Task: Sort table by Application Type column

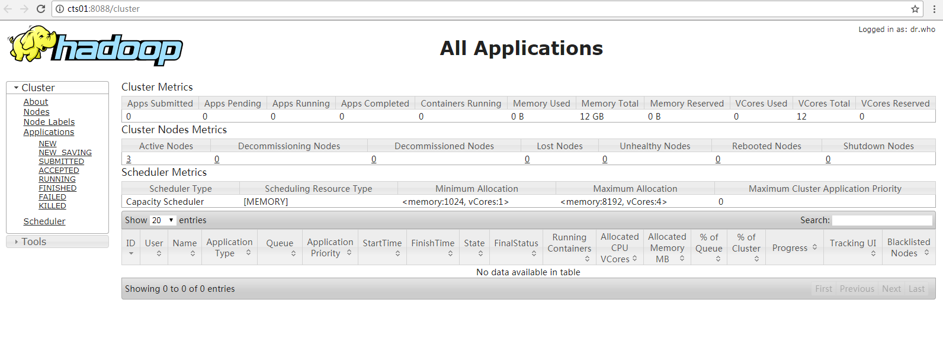Action: pos(229,247)
